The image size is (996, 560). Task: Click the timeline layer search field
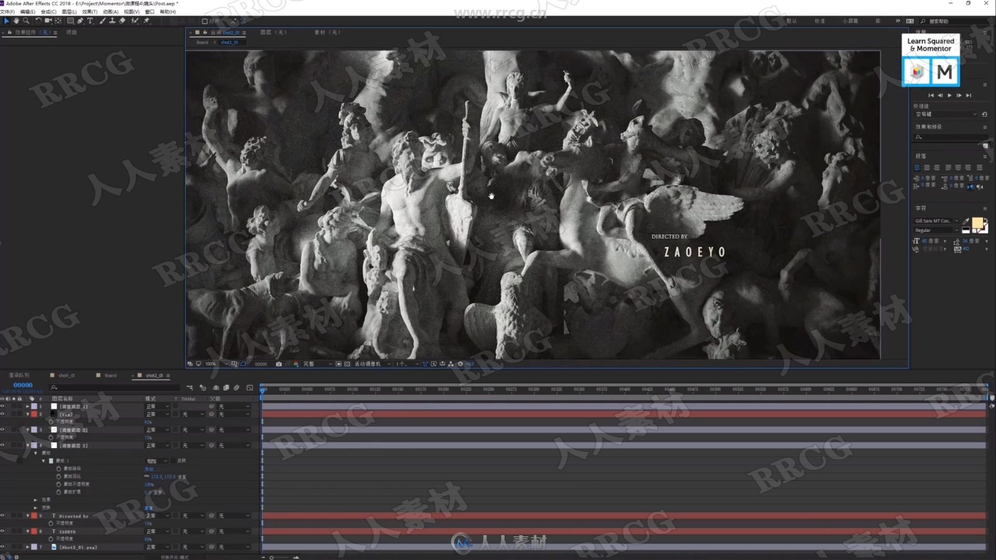pos(114,387)
